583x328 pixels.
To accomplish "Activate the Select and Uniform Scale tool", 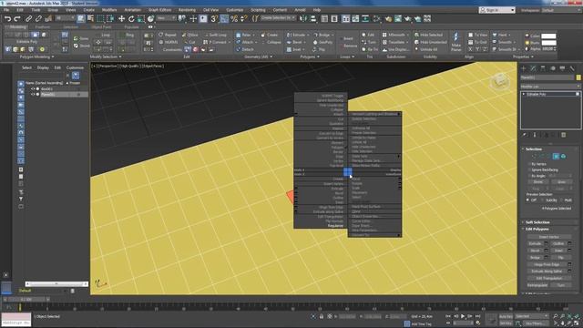I will (141, 18).
